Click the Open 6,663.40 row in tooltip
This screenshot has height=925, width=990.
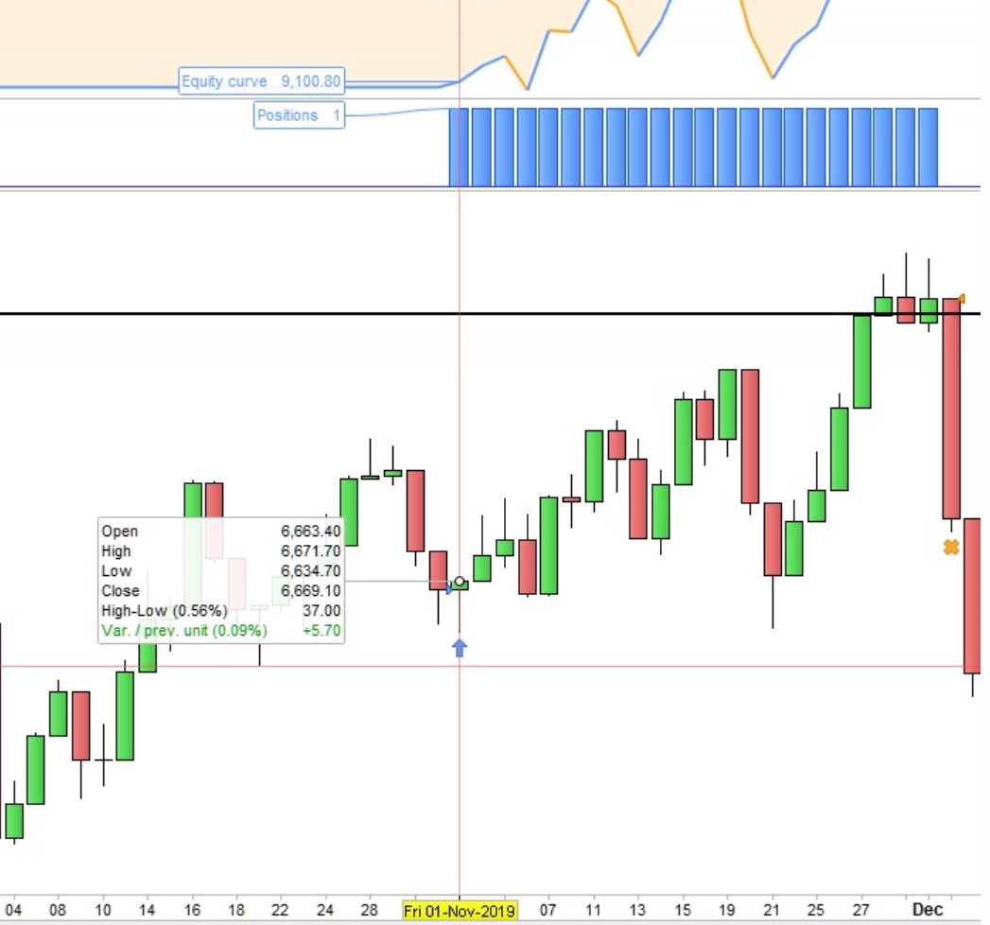(x=221, y=531)
